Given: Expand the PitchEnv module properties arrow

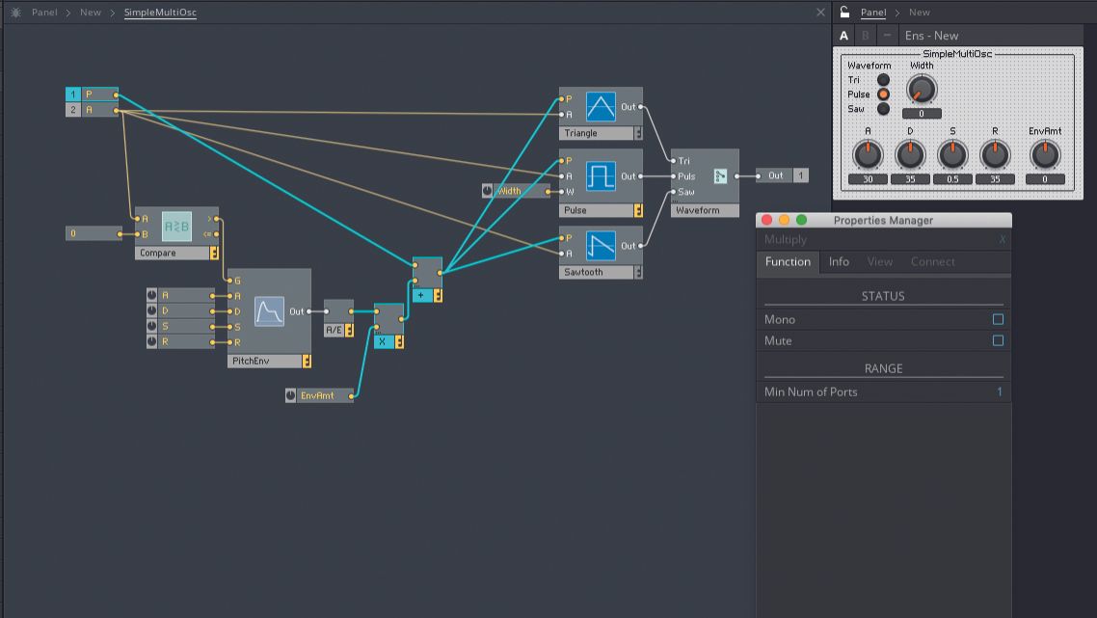Looking at the screenshot, I should pyautogui.click(x=308, y=361).
